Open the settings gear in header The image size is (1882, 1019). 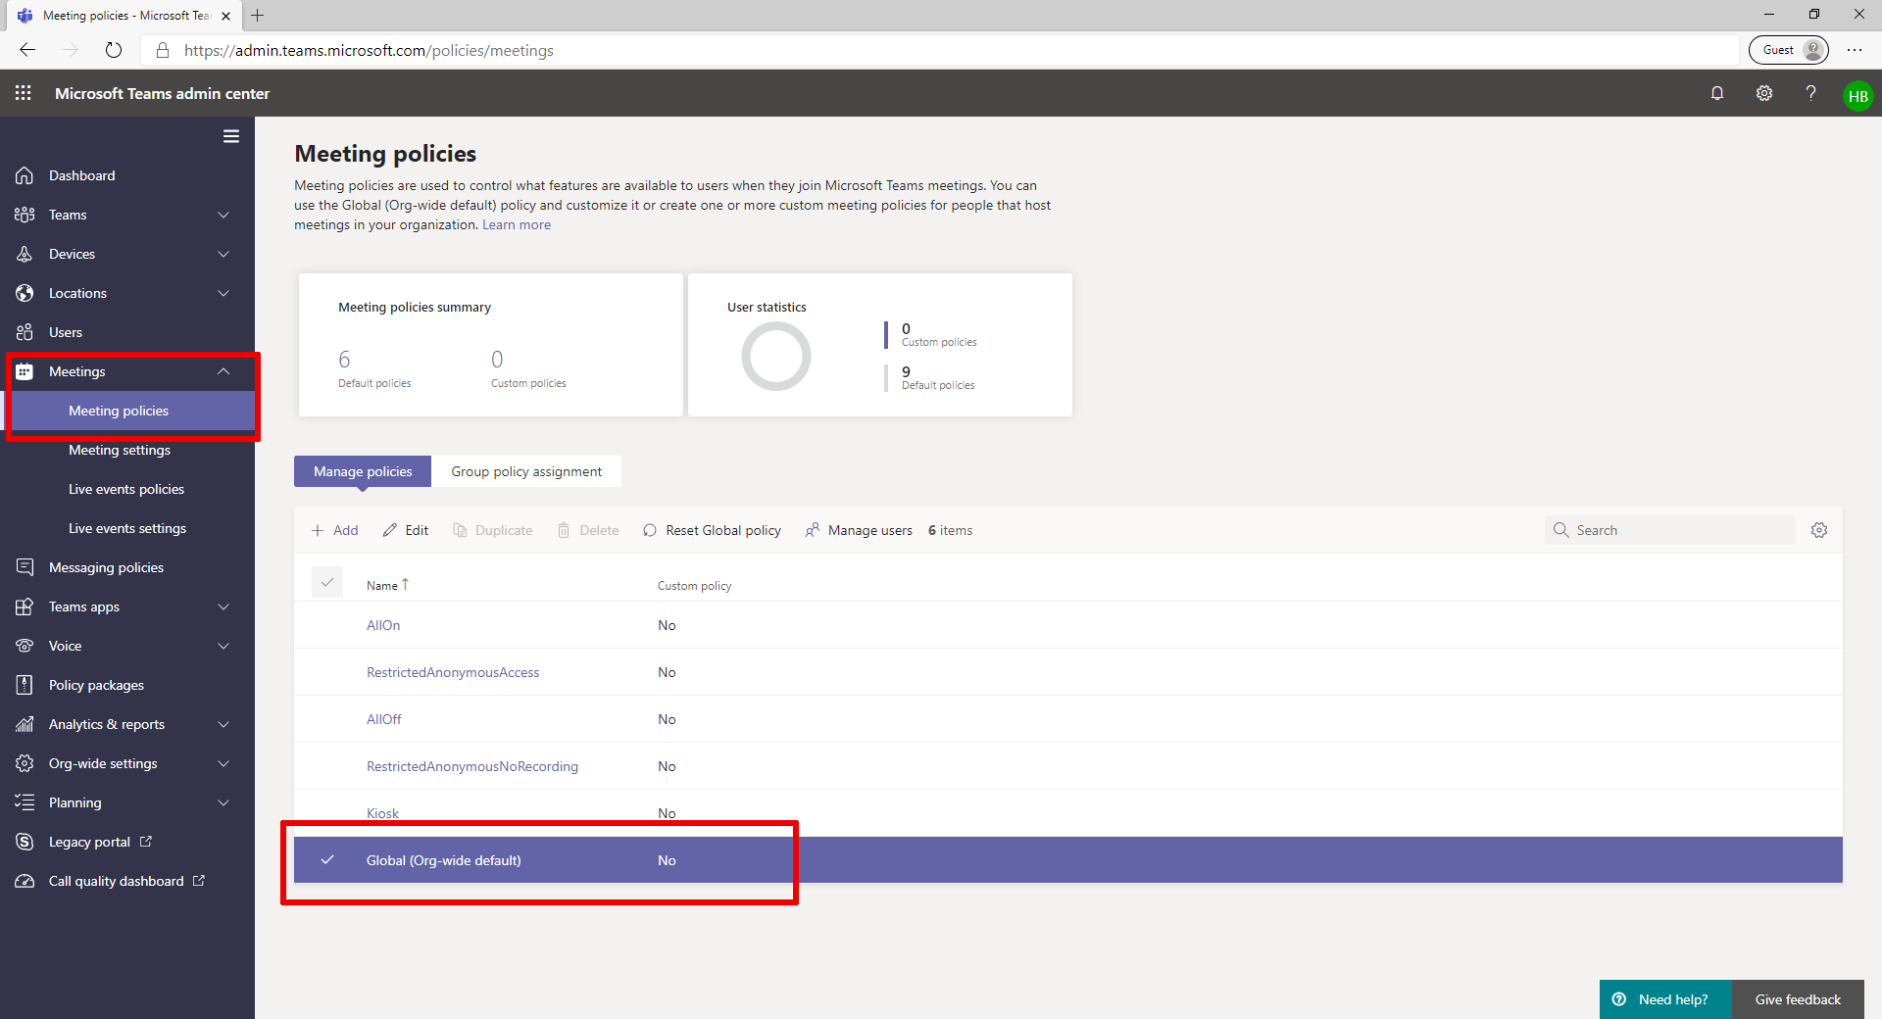(x=1764, y=93)
